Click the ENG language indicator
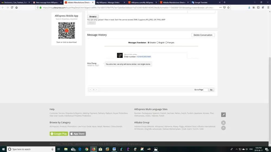 251,149
